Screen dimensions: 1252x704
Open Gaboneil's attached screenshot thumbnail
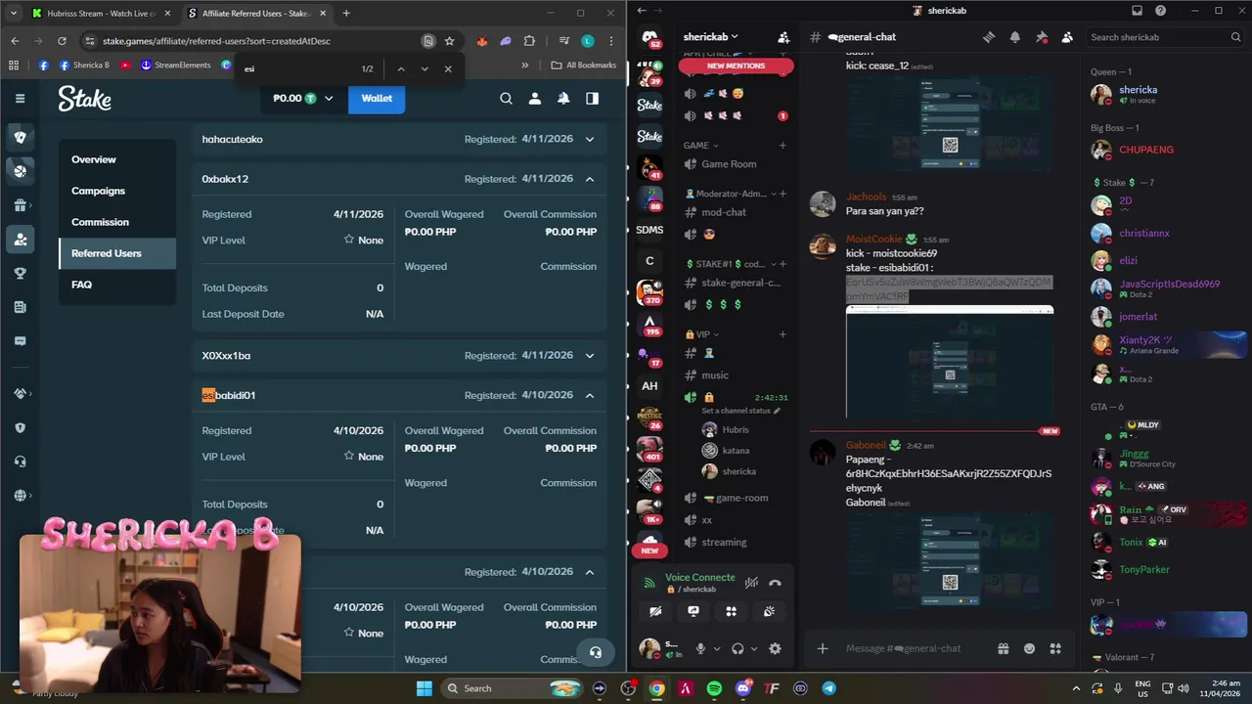(949, 560)
